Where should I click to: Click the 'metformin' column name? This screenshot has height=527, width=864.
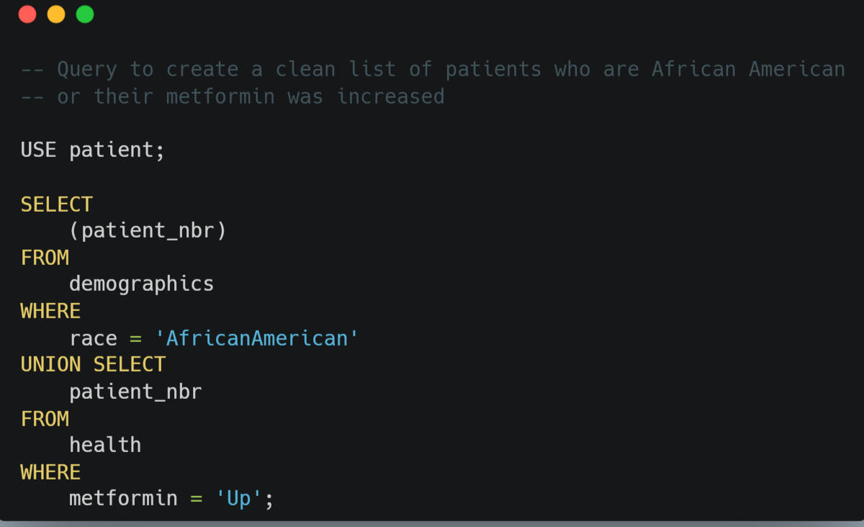123,499
